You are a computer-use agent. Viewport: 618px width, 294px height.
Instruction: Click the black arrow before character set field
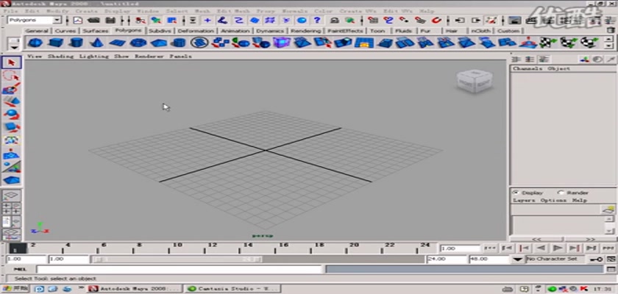point(518,259)
